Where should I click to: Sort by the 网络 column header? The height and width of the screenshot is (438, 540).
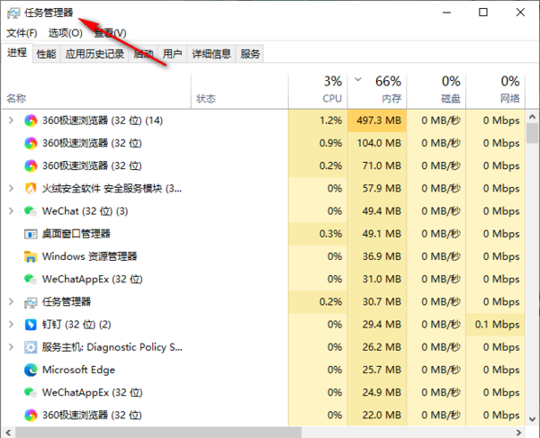496,92
